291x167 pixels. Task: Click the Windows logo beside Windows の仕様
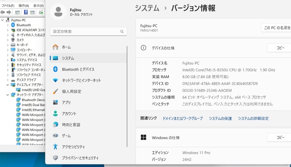[x=144, y=138]
